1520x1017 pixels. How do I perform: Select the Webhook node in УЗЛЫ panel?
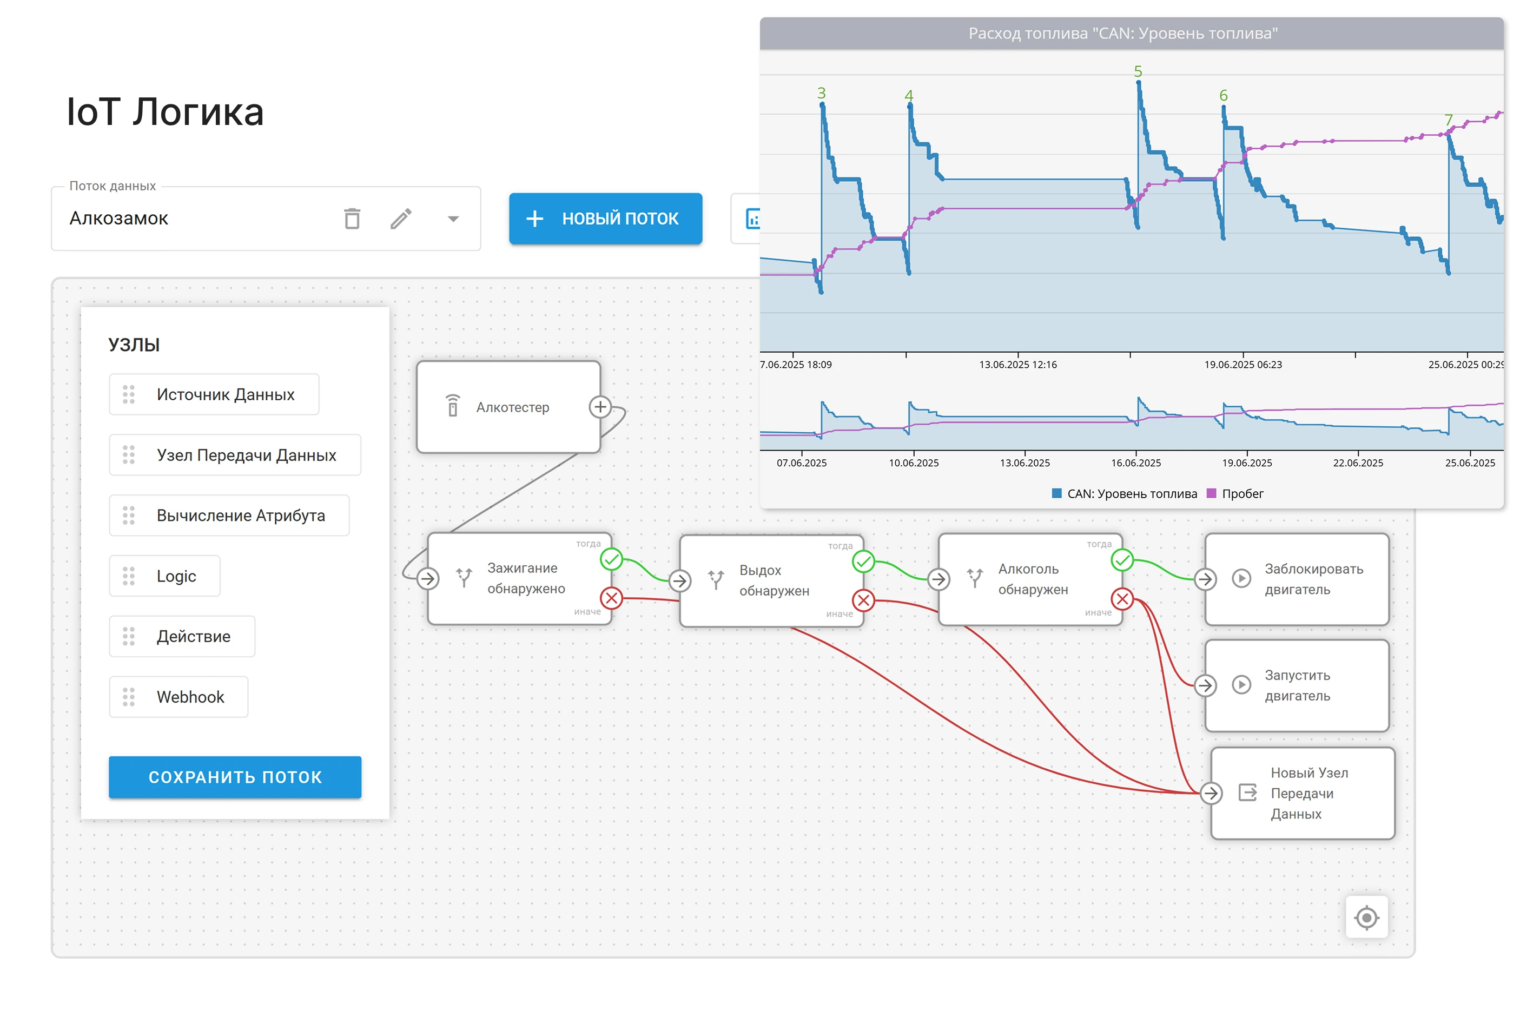tap(179, 697)
